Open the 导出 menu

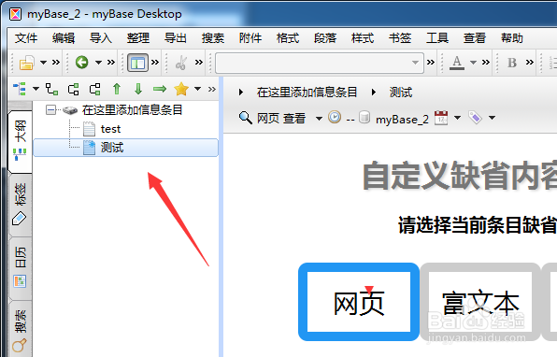[x=176, y=38]
